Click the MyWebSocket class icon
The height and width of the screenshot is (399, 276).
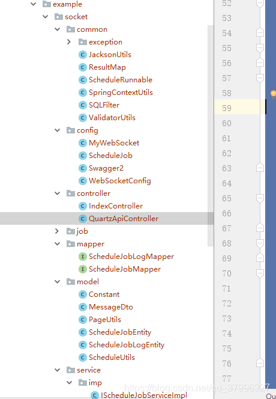pos(82,143)
